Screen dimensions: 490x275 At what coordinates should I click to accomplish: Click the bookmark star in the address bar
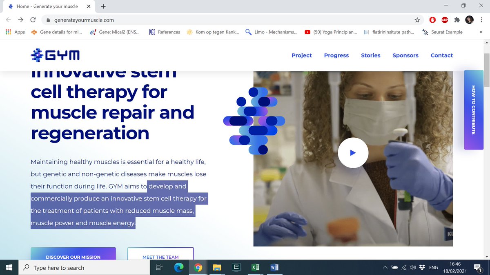(x=417, y=19)
